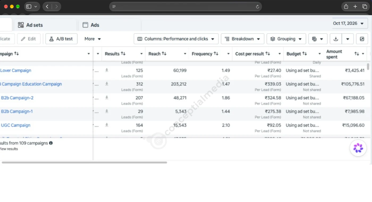Click the browser reload icon
The width and height of the screenshot is (372, 202).
click(x=257, y=7)
